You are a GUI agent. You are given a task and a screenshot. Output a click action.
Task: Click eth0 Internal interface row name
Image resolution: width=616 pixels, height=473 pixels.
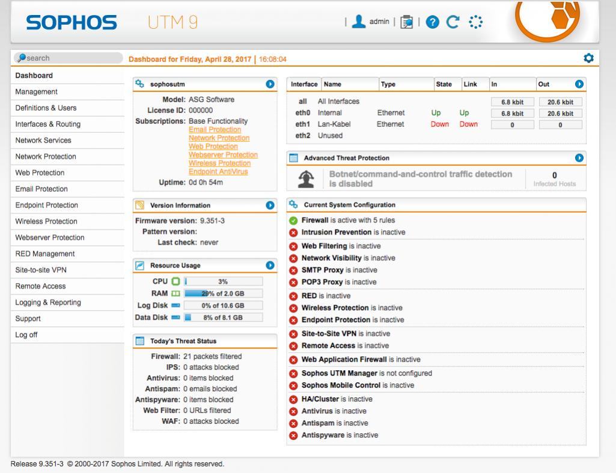pos(329,113)
